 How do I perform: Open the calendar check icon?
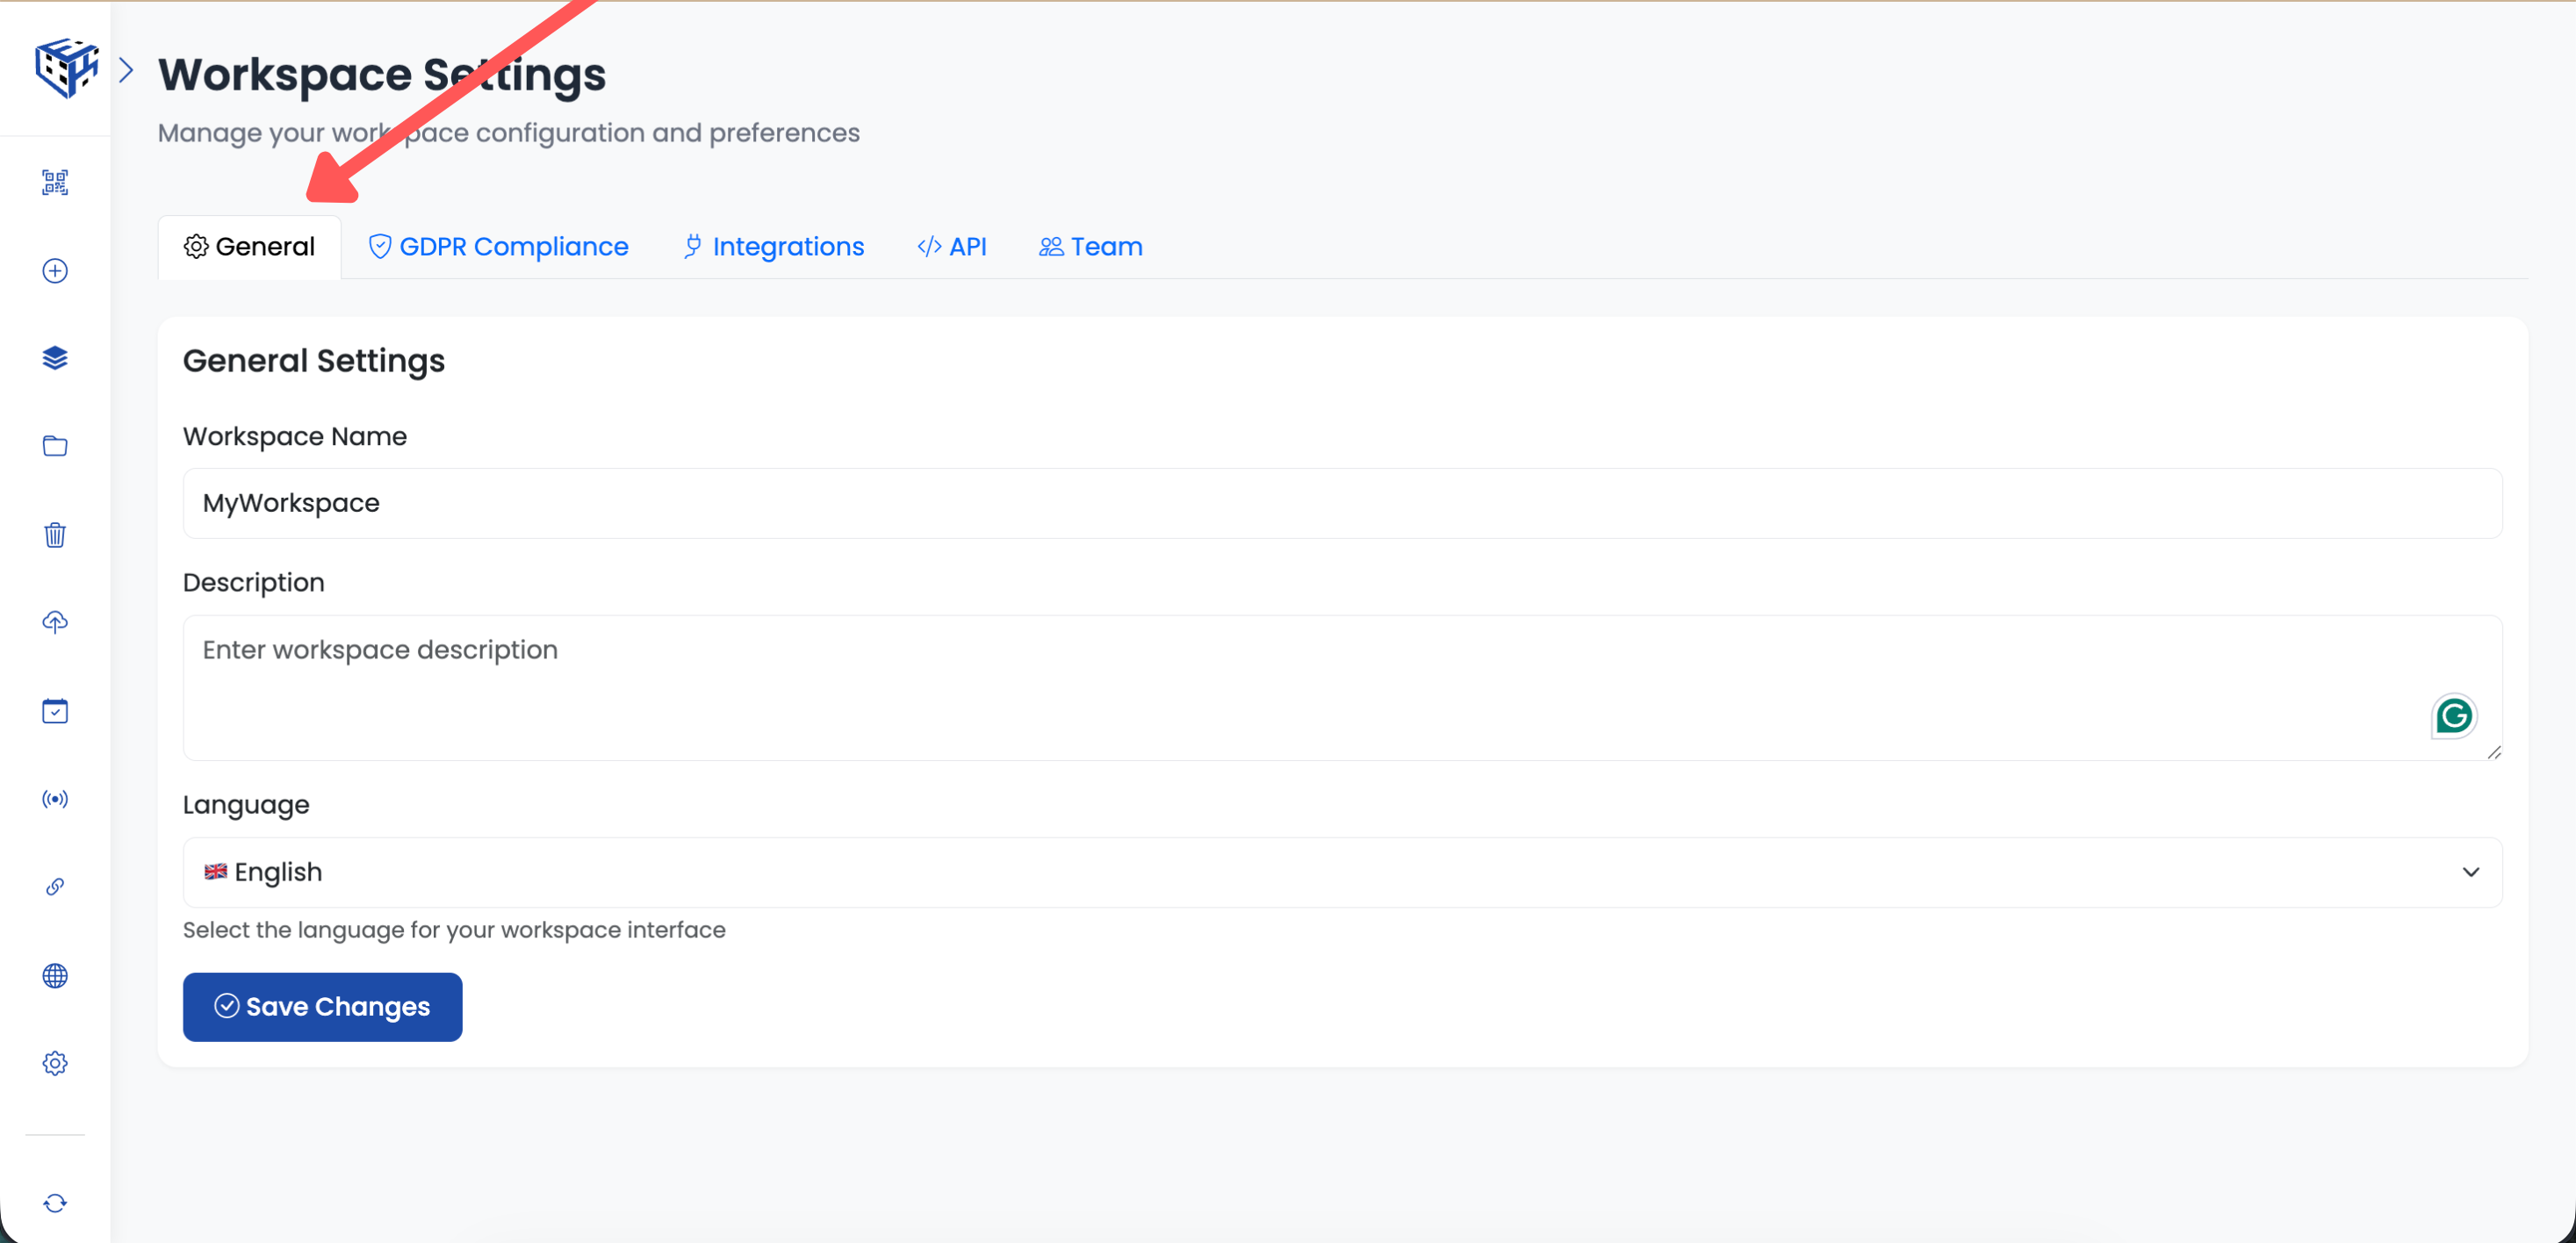click(55, 711)
